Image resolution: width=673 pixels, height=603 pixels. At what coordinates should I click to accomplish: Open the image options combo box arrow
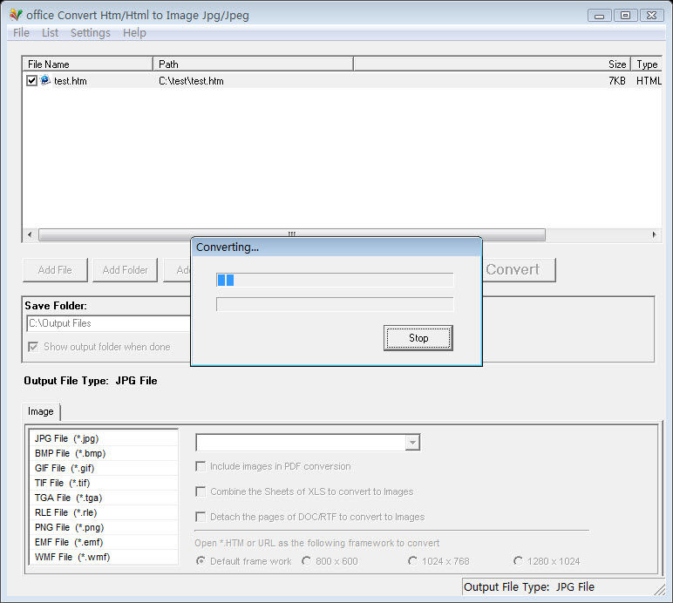pos(412,442)
